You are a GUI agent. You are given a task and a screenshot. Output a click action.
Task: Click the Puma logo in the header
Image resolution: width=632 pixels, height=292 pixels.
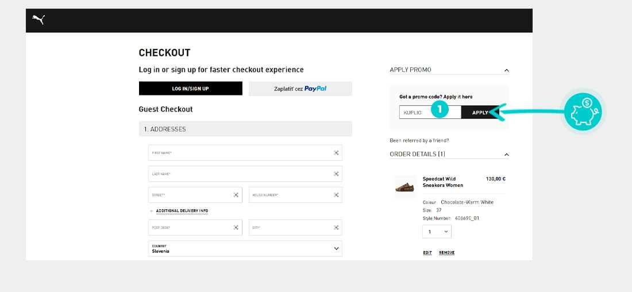point(38,20)
